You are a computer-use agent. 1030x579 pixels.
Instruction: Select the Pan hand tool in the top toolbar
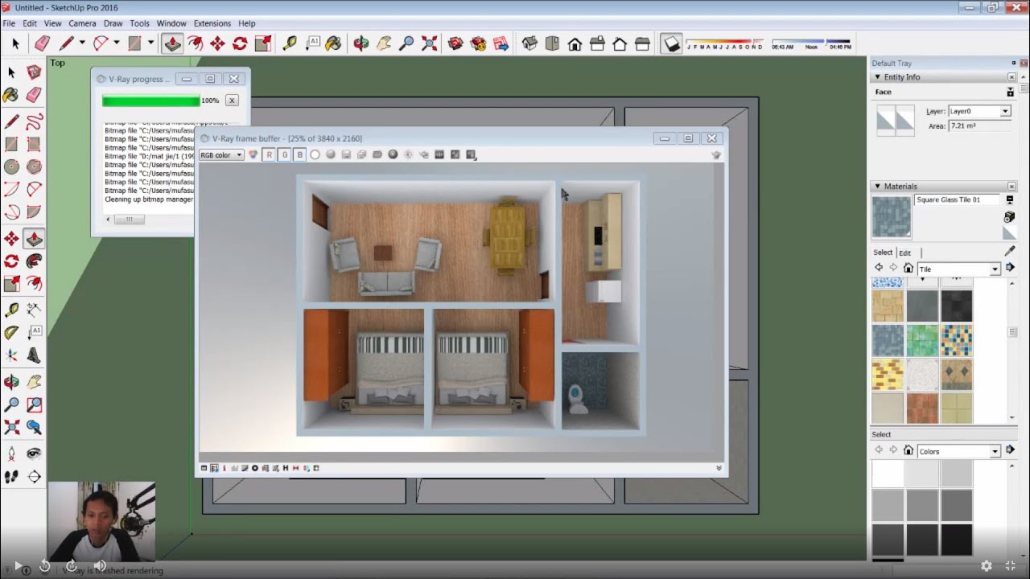point(384,43)
